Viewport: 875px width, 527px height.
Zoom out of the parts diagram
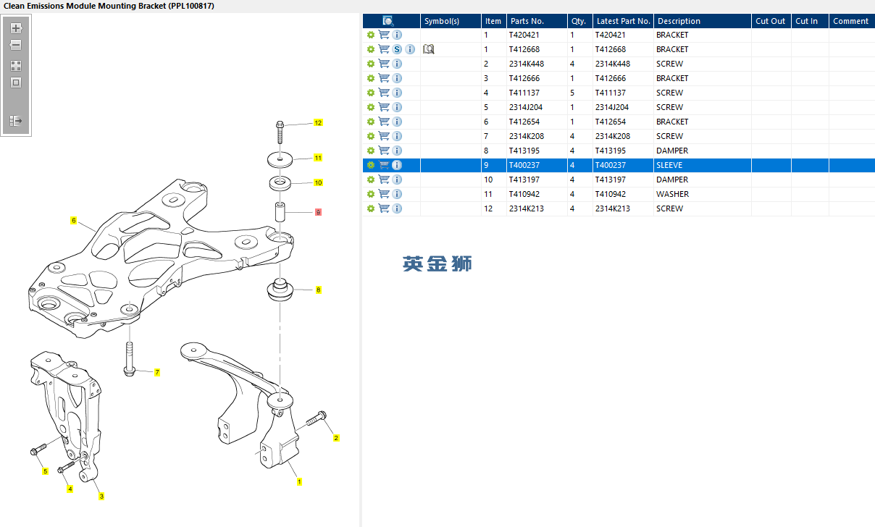pos(16,45)
